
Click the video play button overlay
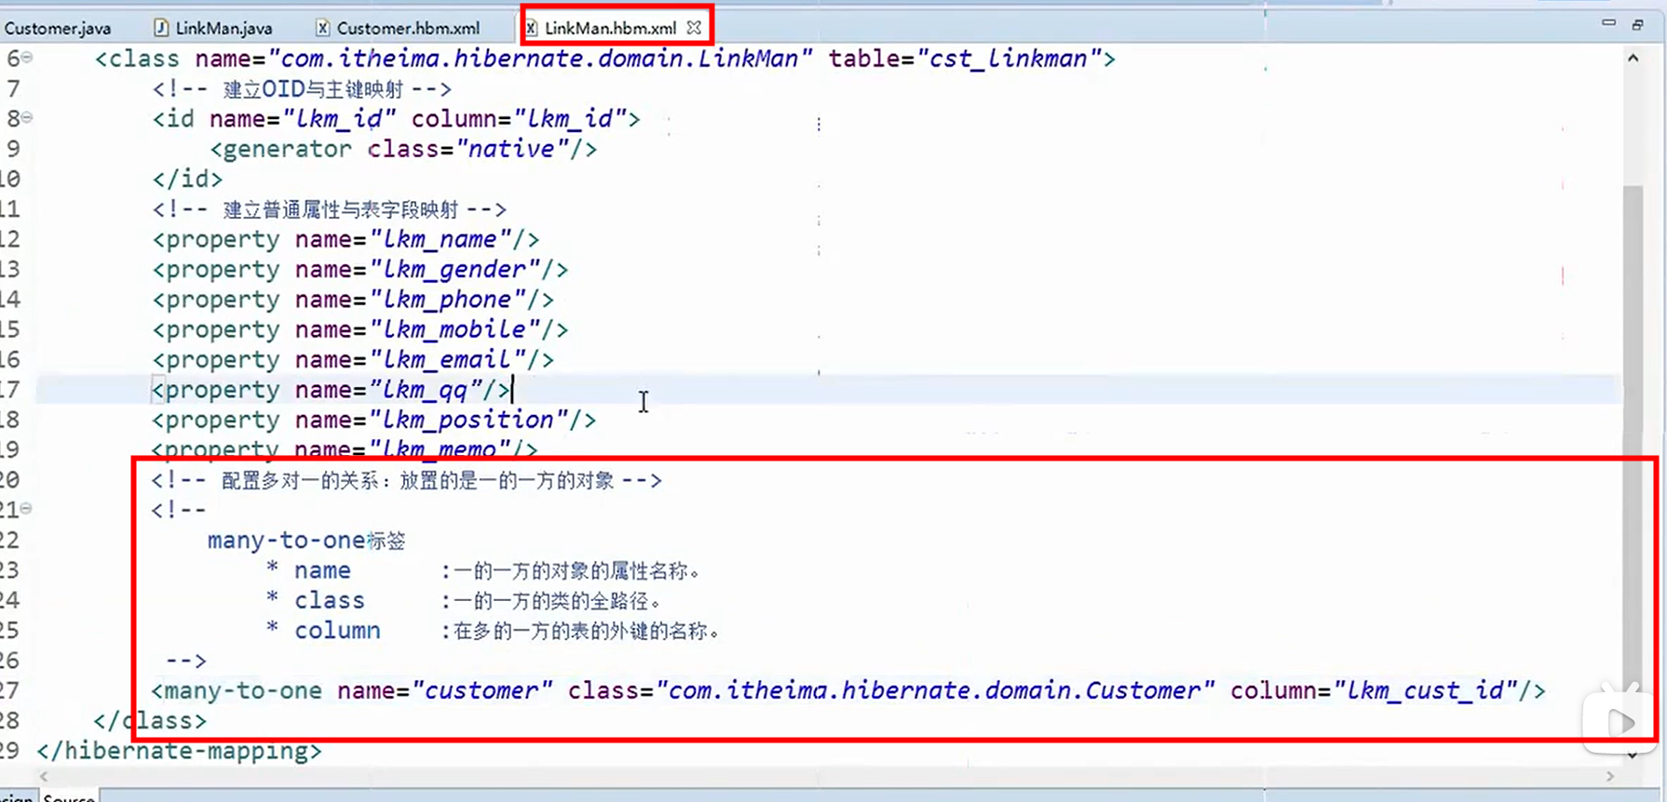(1621, 722)
